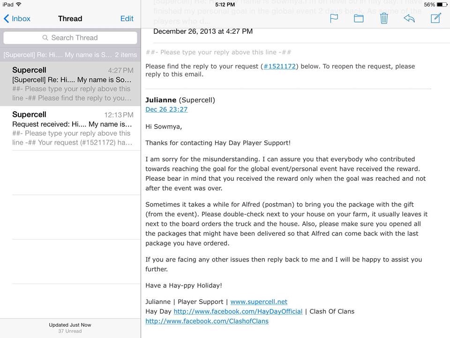Tap Edit in the thread list
This screenshot has height=338, width=450.
click(127, 19)
